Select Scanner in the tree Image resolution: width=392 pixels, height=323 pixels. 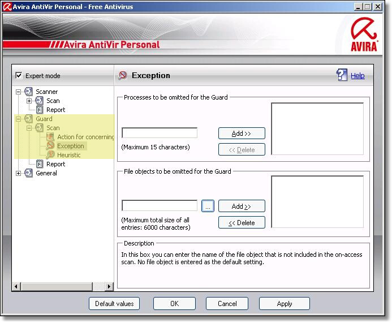[46, 92]
